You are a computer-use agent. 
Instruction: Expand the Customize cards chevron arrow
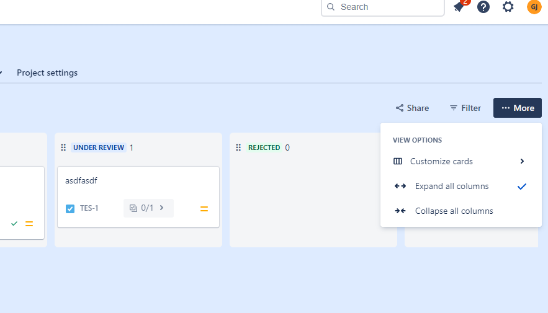[x=522, y=161]
